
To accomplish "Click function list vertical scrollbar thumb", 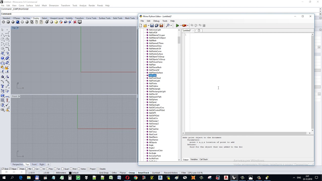I will point(179,40).
